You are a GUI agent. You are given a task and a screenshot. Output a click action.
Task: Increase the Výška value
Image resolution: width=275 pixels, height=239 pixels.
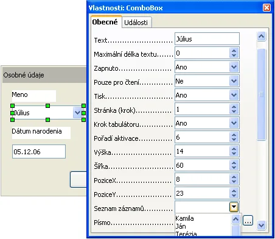click(234, 149)
